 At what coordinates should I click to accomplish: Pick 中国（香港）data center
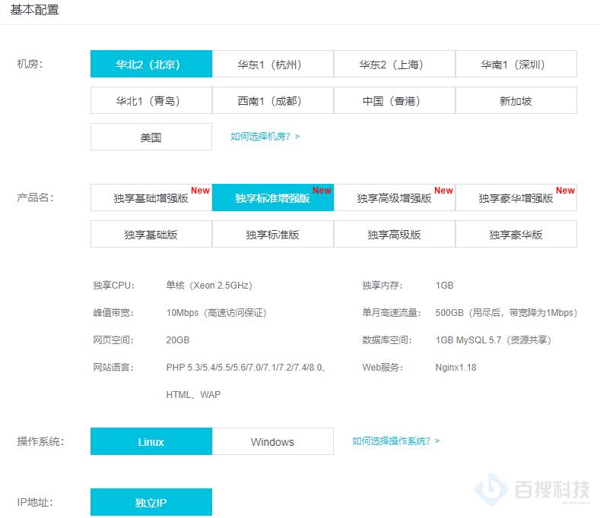(x=395, y=100)
